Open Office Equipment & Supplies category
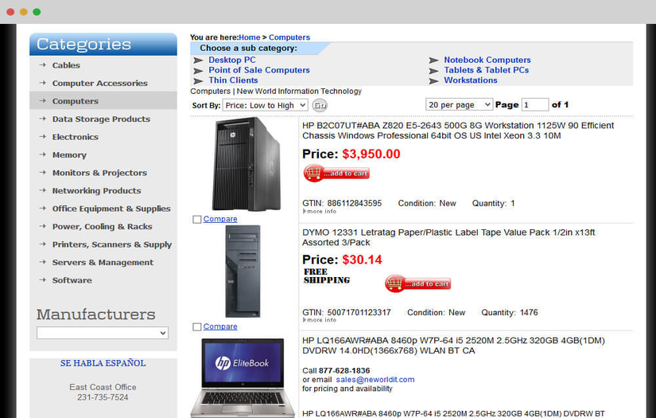656x418 pixels. [111, 209]
